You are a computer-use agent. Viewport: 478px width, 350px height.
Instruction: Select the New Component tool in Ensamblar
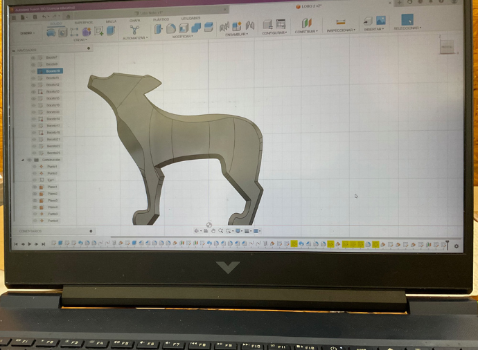236,26
